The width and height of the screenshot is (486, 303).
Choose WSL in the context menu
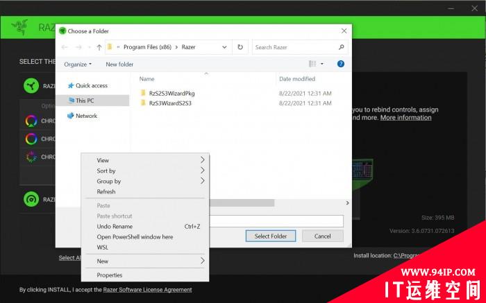[x=145, y=248]
